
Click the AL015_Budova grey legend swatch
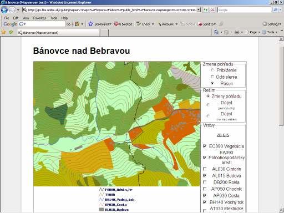pyautogui.click(x=102, y=210)
